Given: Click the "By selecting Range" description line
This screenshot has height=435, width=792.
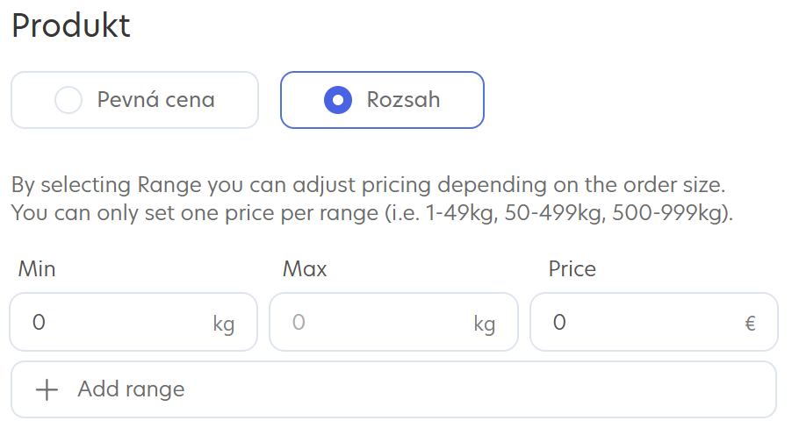Looking at the screenshot, I should click(370, 186).
